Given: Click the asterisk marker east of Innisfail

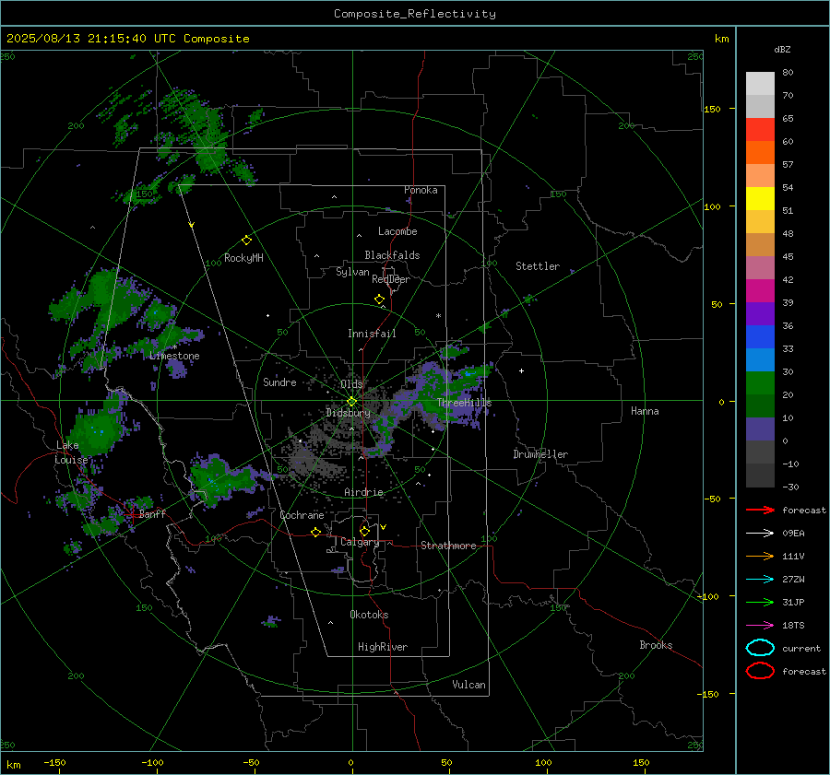Looking at the screenshot, I should 438,316.
